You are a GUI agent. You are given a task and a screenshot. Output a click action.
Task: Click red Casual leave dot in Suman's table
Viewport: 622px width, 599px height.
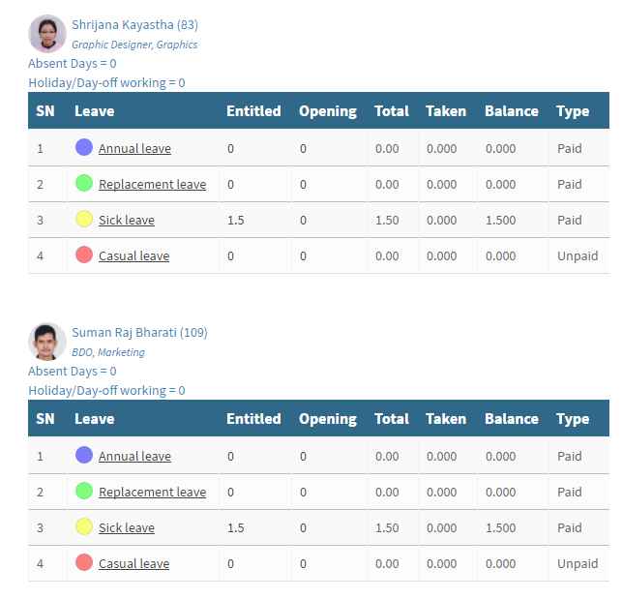point(84,562)
